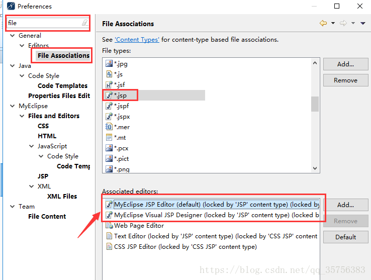The width and height of the screenshot is (371, 280).
Task: Click Remove next to File types
Action: click(346, 80)
